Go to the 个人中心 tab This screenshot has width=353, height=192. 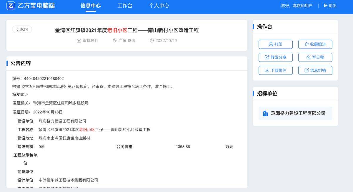159,6
